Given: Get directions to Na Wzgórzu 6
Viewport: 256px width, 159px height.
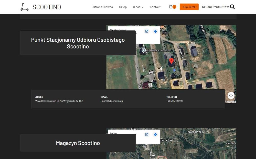Looking at the screenshot, I should (155, 31).
